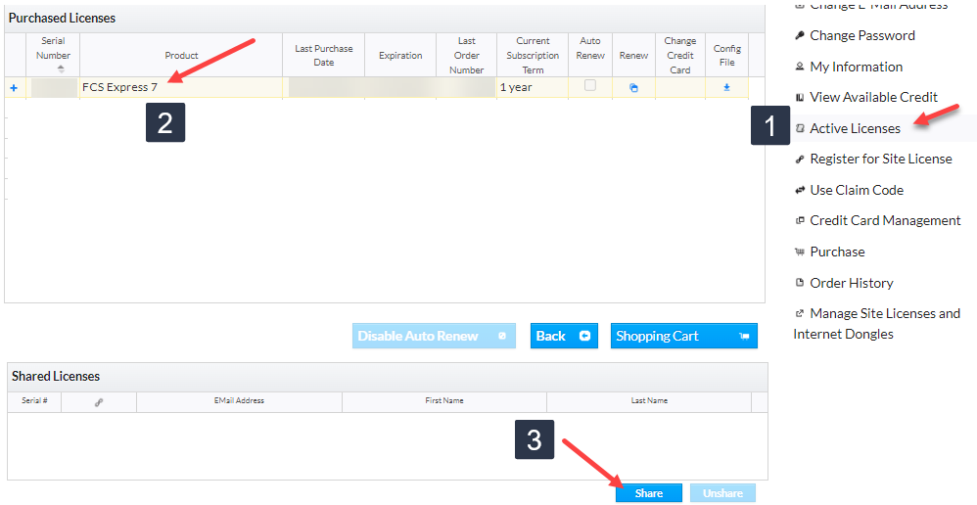
Task: Expand the FCS Express 7 row with plus icon
Action: tap(14, 87)
